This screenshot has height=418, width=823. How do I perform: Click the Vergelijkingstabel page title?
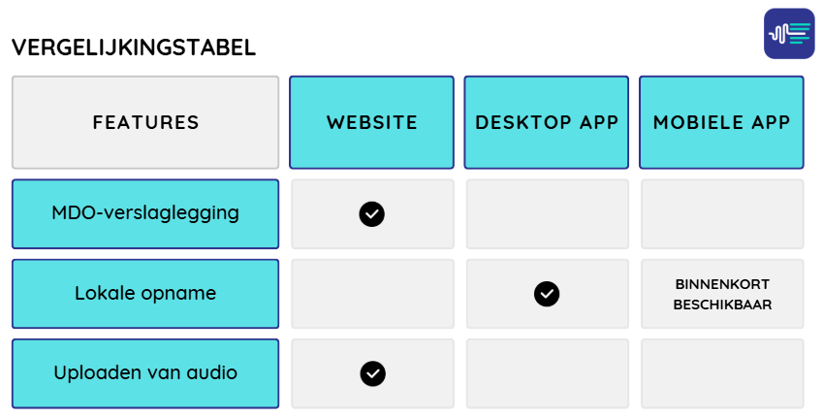[x=134, y=48]
